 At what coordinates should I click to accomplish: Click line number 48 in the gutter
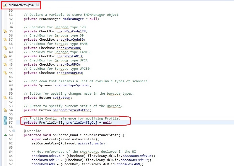click(x=11, y=85)
